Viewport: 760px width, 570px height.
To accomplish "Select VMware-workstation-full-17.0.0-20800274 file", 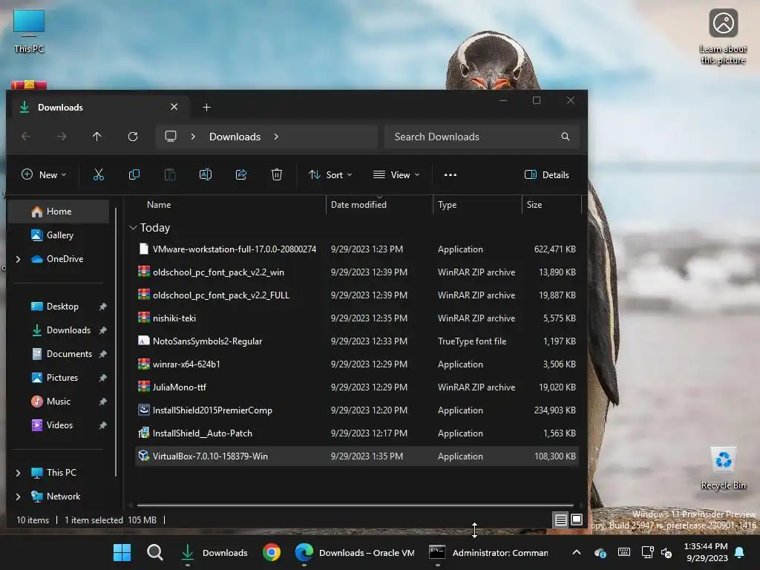I will tap(356, 249).
